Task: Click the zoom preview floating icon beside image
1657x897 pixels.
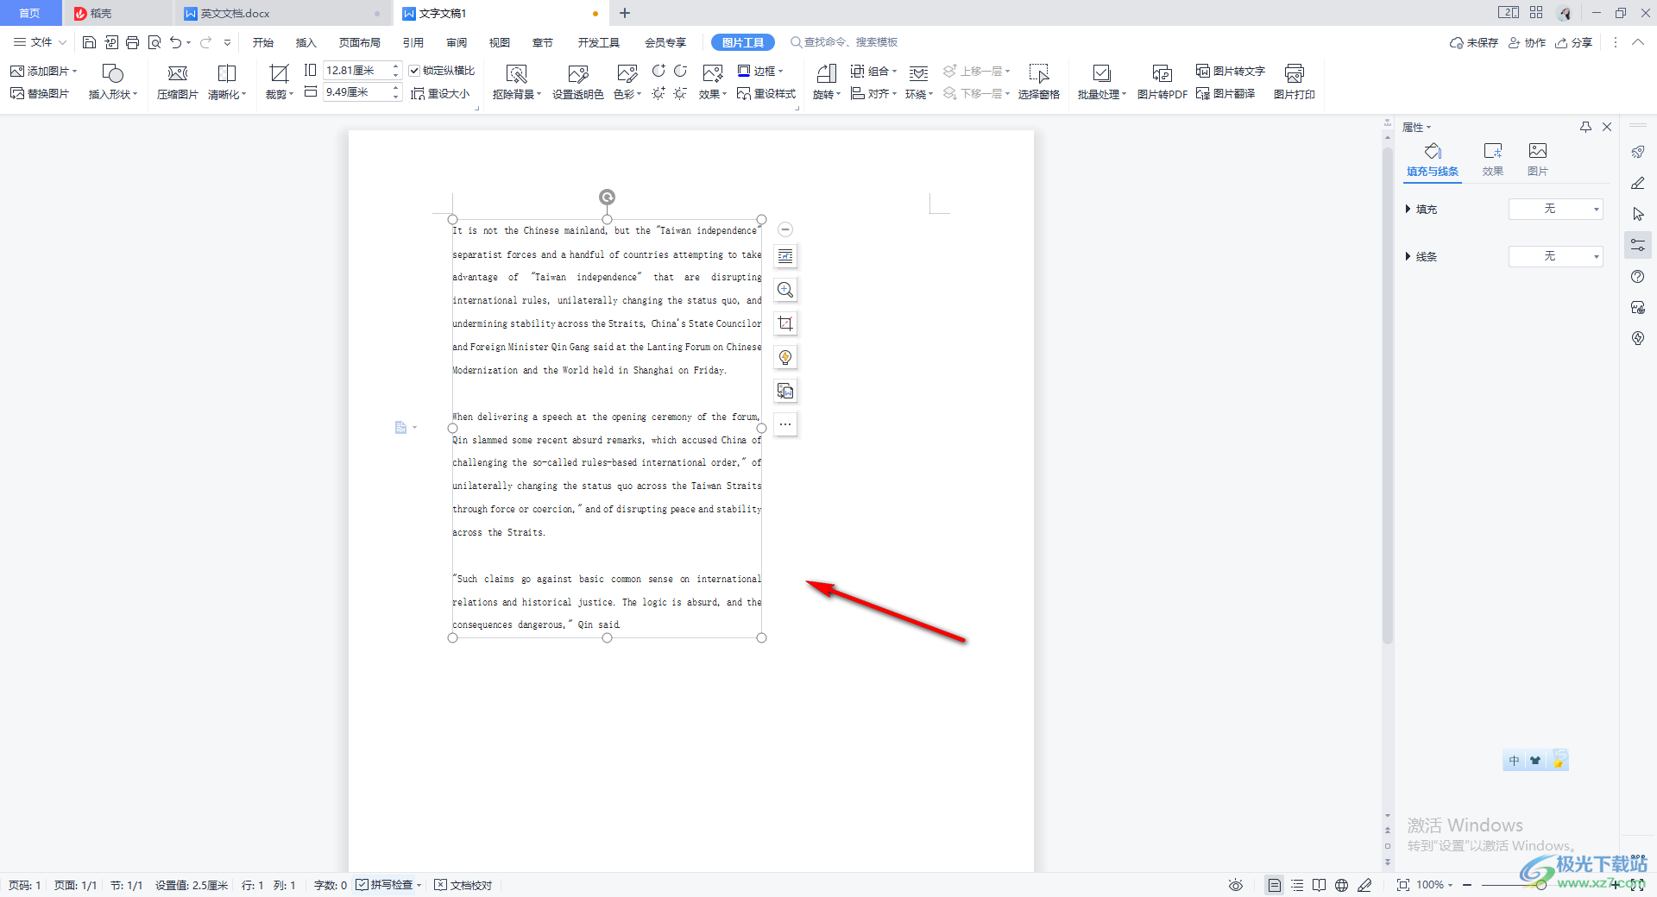Action: 785,290
